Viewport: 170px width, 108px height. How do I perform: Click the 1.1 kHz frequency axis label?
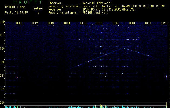coord(2,35)
